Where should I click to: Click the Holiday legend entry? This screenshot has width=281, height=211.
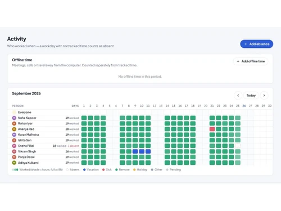click(140, 169)
